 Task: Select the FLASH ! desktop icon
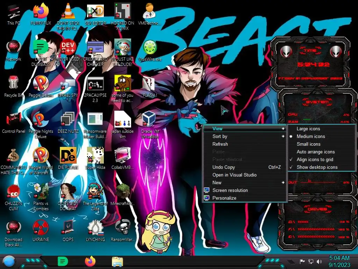coord(150,87)
